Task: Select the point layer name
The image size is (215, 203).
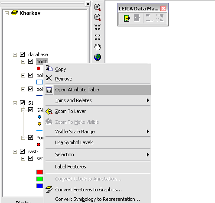Action: tap(42, 61)
